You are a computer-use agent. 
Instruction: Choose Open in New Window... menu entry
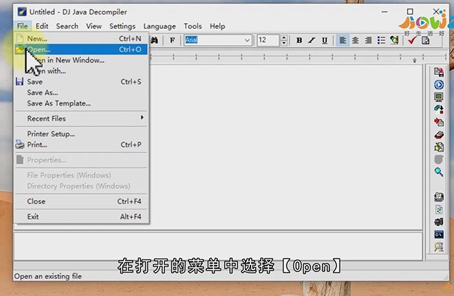coord(81,60)
